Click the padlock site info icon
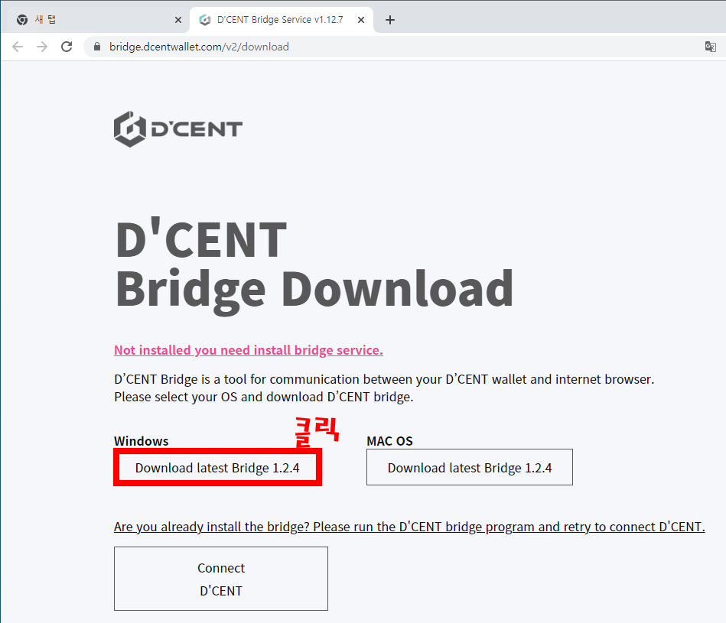 pos(96,47)
